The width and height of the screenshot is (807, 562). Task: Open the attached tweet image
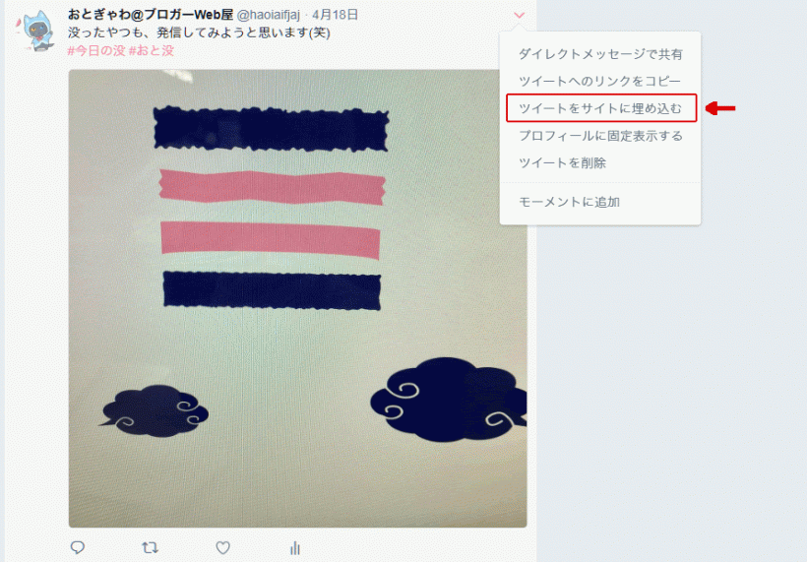tap(297, 298)
